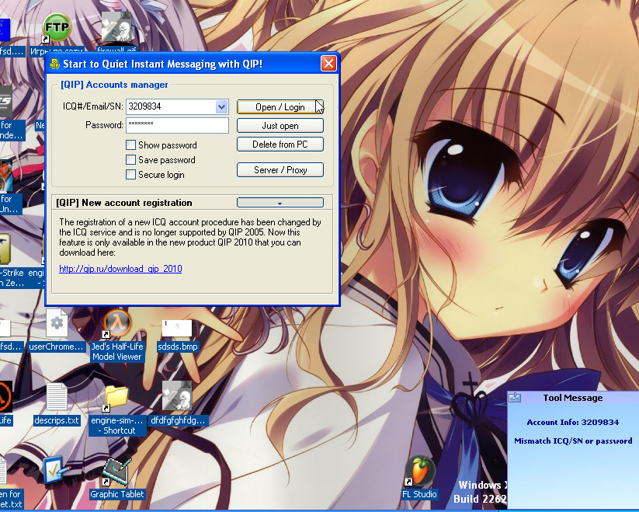639x512 pixels.
Task: Click into the Password field
Action: coord(177,126)
